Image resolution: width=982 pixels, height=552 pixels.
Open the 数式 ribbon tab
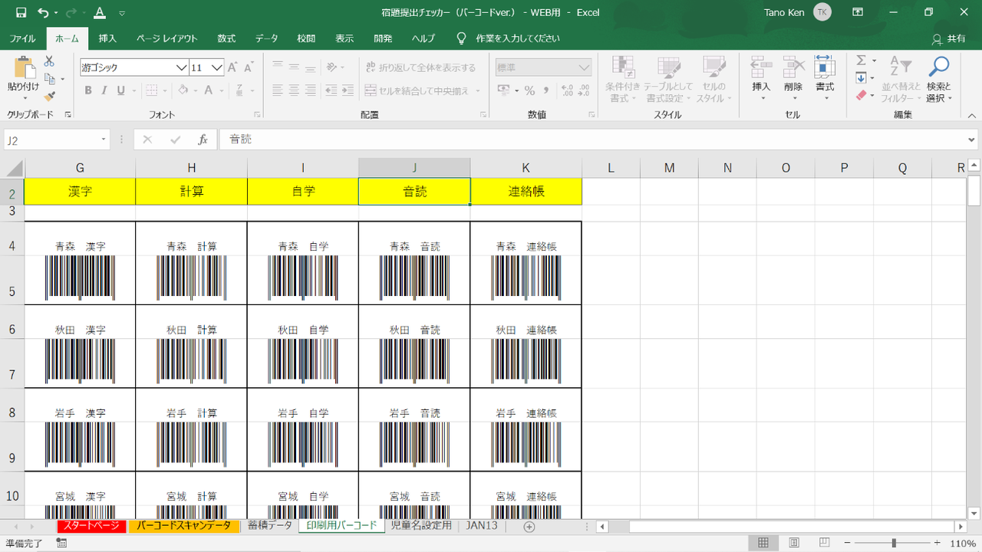[226, 38]
